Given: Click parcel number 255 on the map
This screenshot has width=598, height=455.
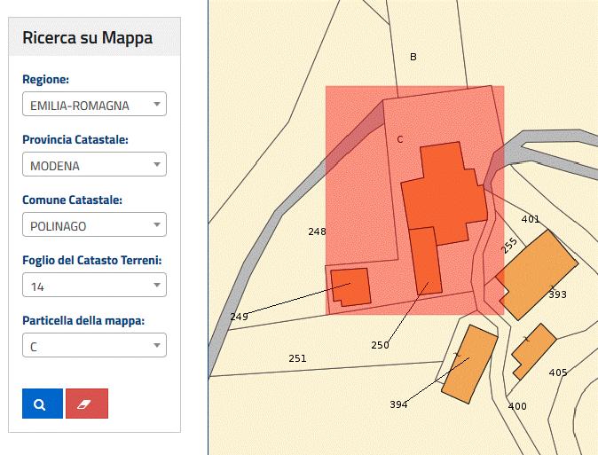Looking at the screenshot, I should tap(509, 246).
